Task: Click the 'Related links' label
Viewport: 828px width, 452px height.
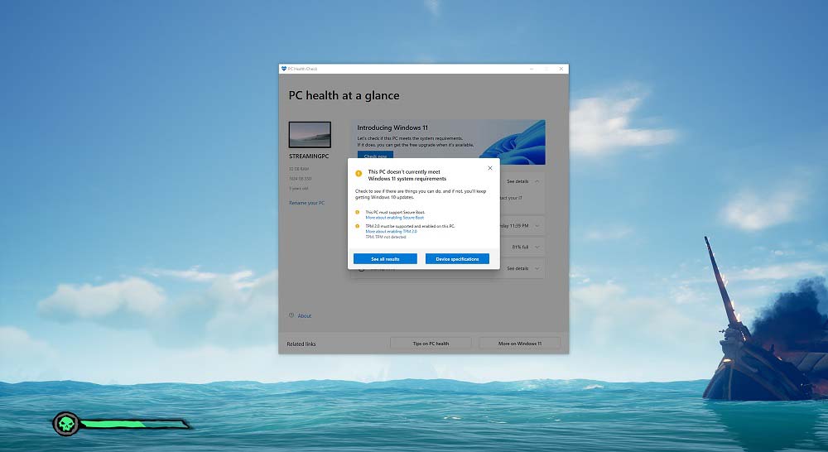Action: pyautogui.click(x=301, y=344)
